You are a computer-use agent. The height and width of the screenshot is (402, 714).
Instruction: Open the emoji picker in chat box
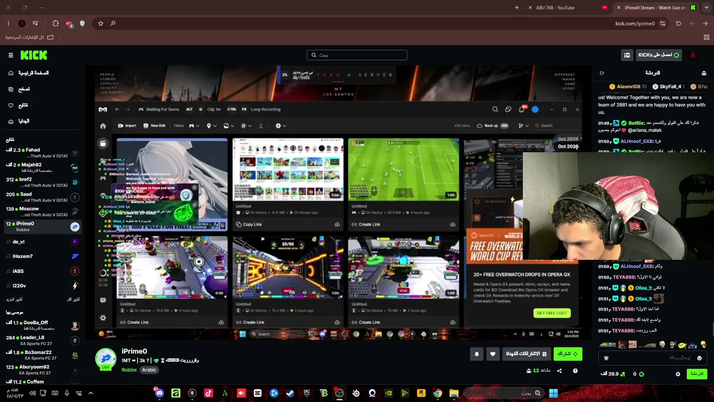click(x=699, y=358)
